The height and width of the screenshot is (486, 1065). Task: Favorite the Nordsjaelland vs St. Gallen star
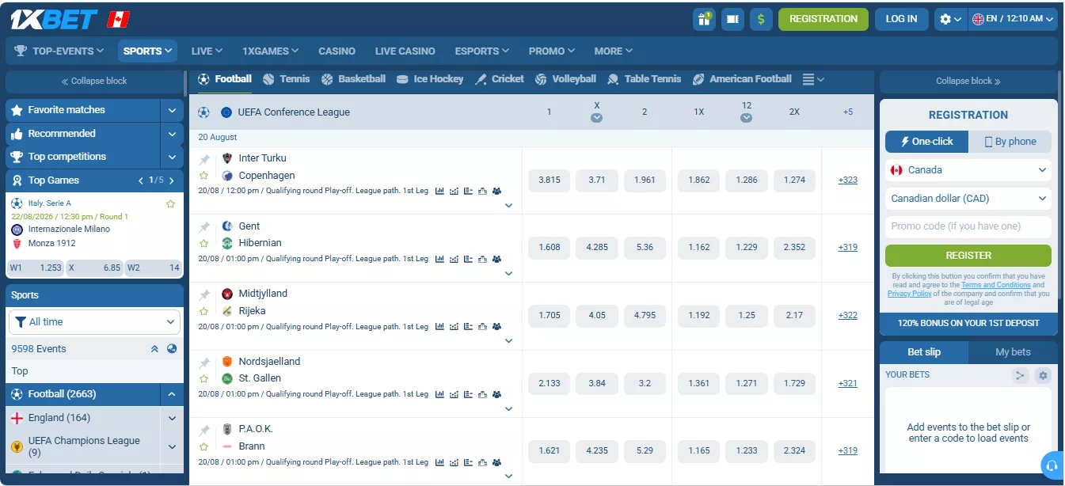click(204, 378)
